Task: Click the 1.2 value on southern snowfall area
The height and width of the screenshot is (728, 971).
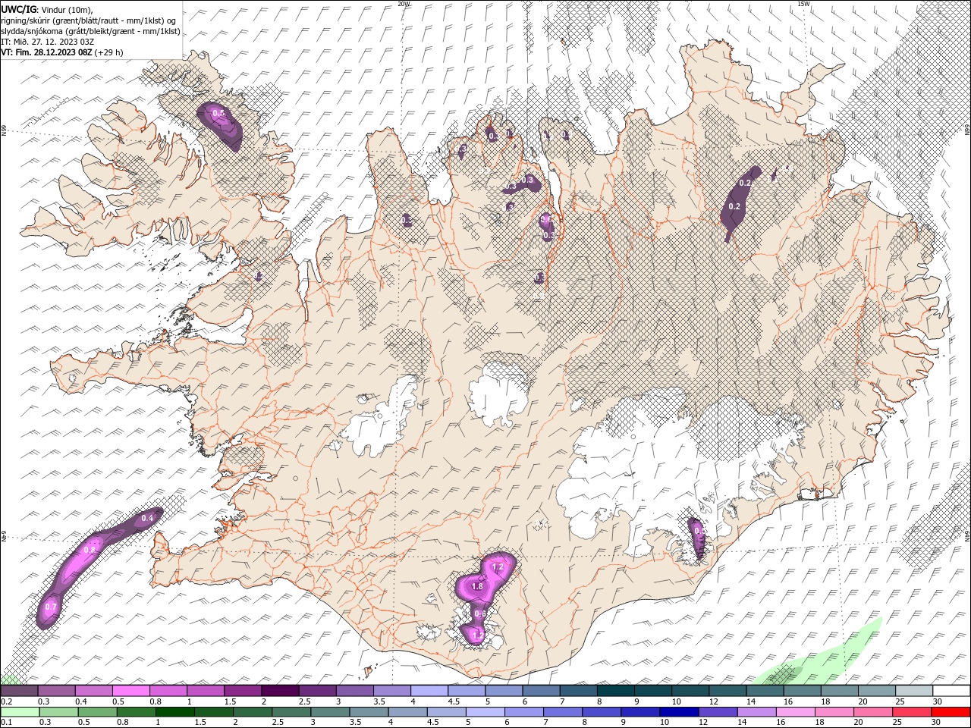Action: (x=498, y=566)
